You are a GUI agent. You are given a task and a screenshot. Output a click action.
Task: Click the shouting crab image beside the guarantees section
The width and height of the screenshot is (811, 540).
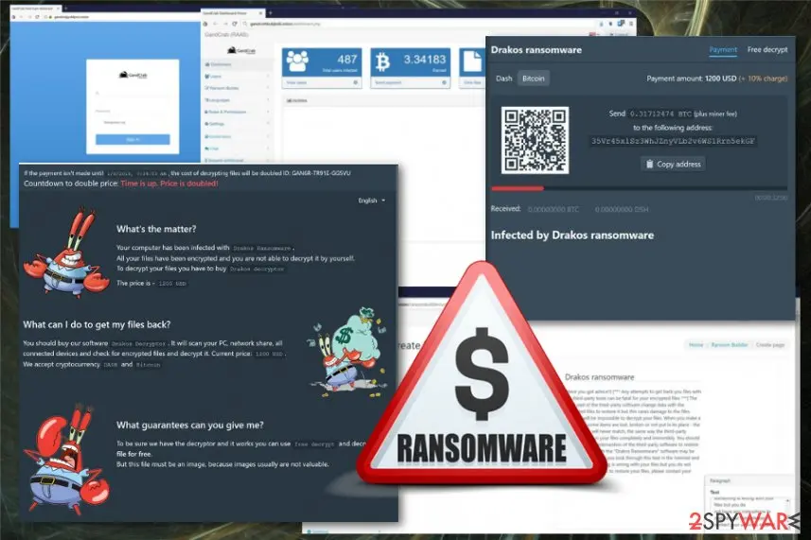coord(65,459)
